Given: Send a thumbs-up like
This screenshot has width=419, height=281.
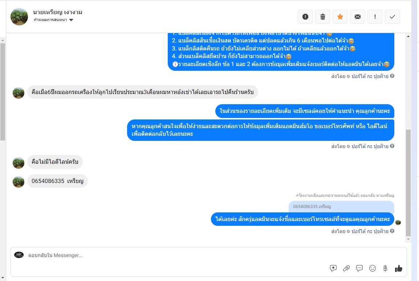Looking at the screenshot, I should coord(398,268).
